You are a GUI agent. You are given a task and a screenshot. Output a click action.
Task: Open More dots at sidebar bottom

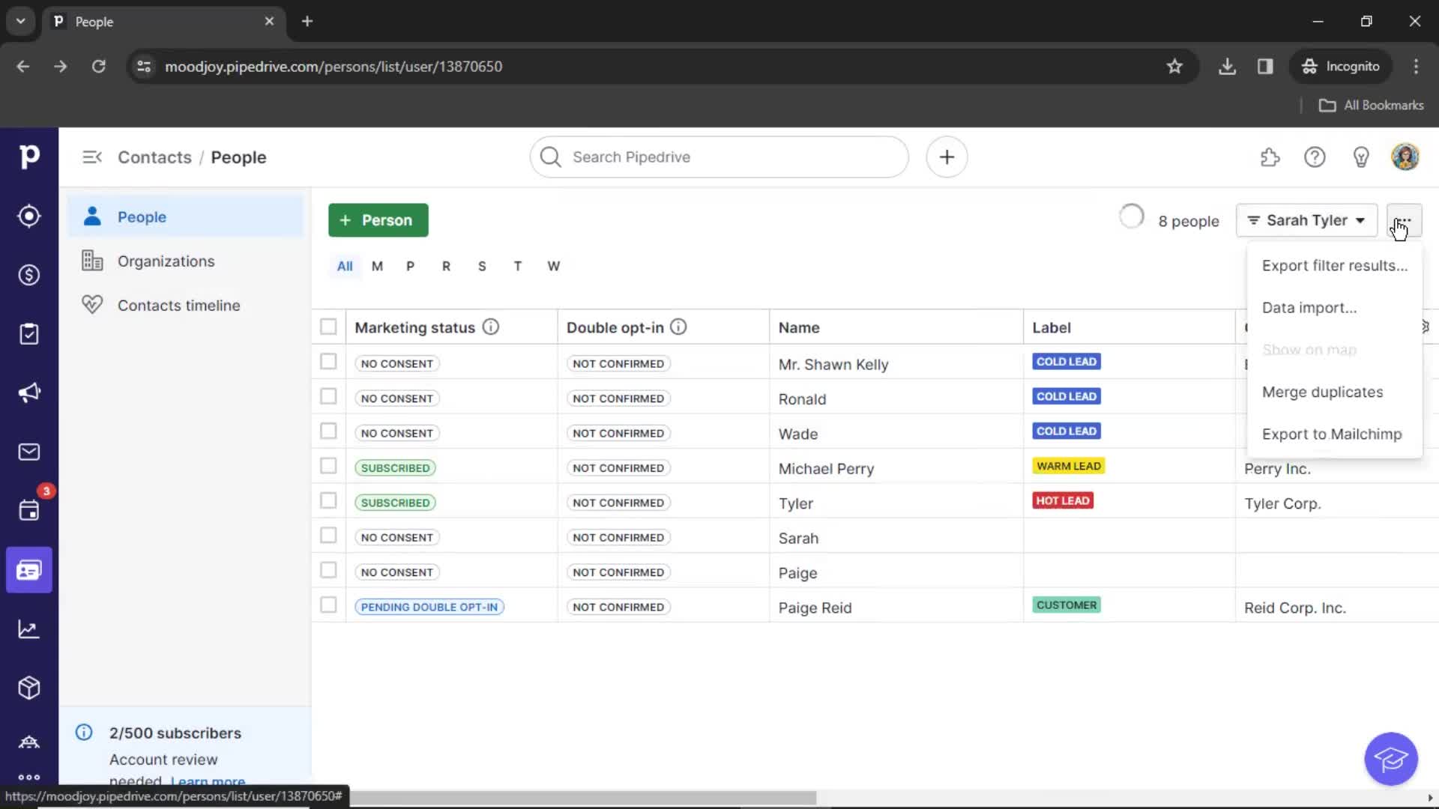tap(28, 778)
